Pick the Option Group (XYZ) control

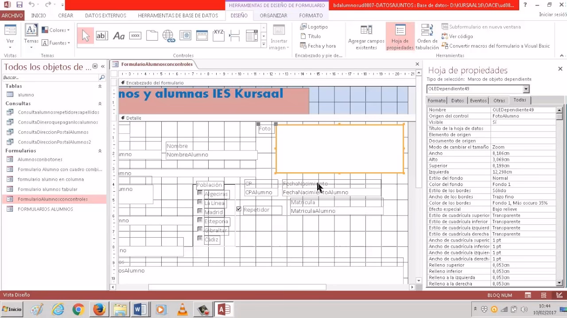click(218, 36)
